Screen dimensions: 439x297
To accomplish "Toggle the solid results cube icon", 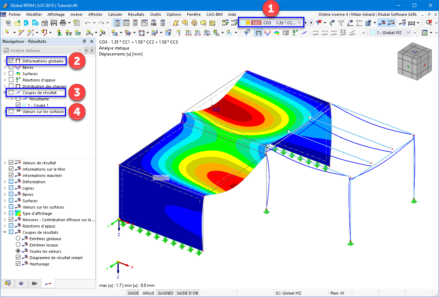I will (286, 33).
